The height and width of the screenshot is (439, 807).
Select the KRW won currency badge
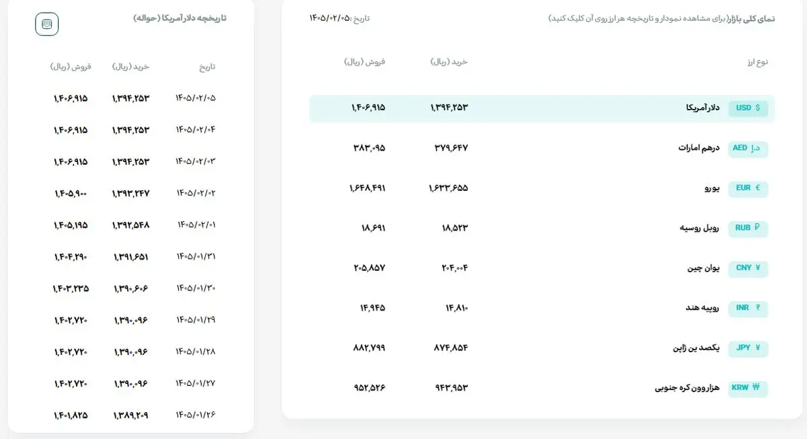pos(748,388)
